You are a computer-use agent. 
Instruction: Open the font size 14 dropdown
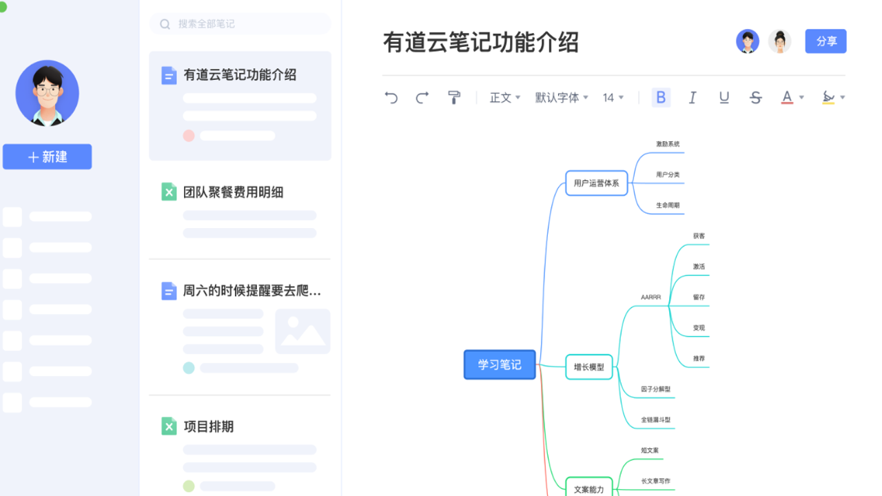613,98
